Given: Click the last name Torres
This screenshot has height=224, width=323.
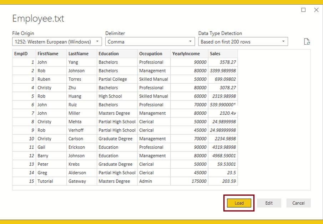Looking at the screenshot, I should click(82, 79).
